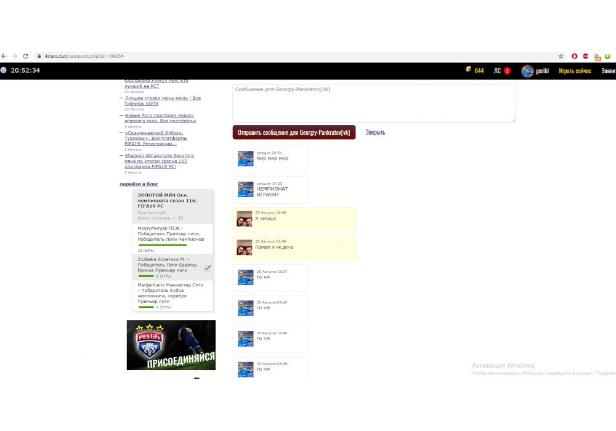Click the address bar URL field
This screenshot has width=616, height=431.
pos(299,56)
